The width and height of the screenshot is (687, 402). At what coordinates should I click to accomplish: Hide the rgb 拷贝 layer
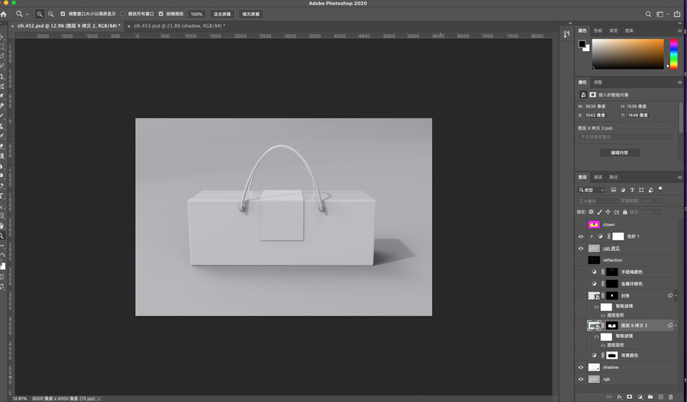click(x=581, y=249)
